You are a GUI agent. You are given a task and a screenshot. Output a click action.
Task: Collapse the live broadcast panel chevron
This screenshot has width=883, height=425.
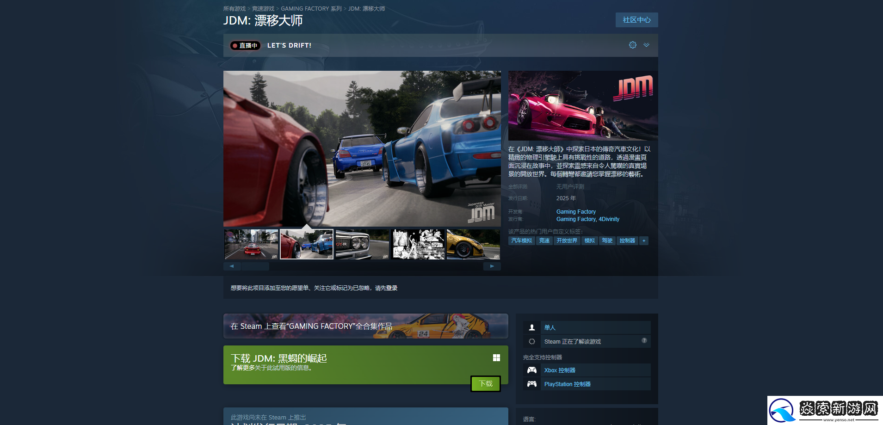coord(646,45)
